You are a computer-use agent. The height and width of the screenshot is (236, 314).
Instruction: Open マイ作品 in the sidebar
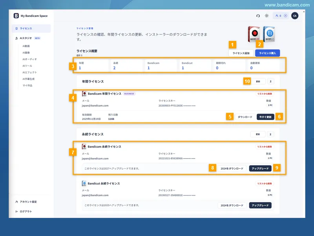[x=27, y=85]
